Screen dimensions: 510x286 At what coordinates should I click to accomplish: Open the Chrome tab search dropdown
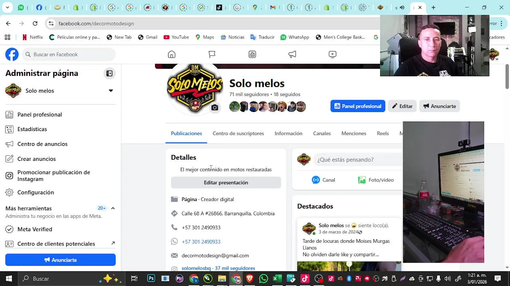click(x=8, y=7)
